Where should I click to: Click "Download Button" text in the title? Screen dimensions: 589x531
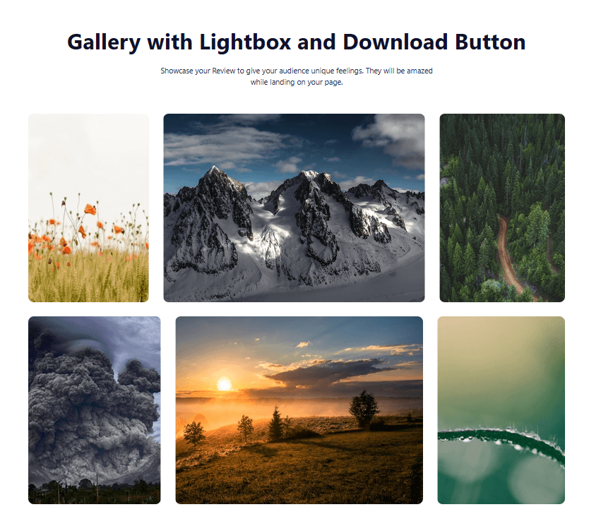[434, 42]
